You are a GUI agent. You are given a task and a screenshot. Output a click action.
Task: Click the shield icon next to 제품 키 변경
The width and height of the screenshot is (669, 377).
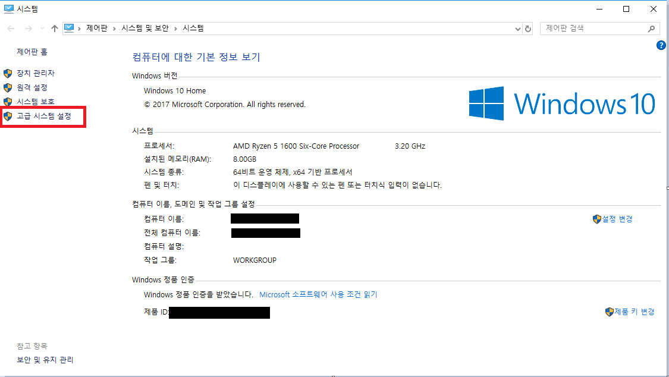pyautogui.click(x=610, y=312)
